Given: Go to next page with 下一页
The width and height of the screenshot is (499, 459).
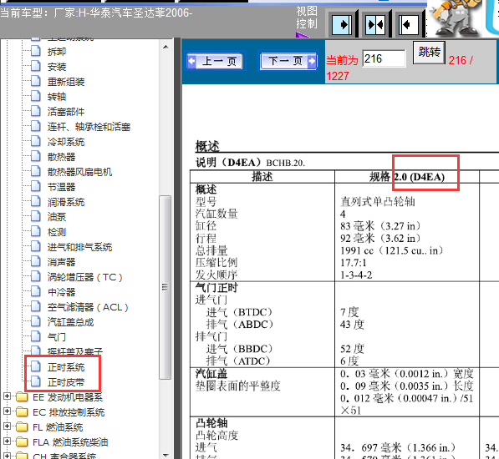Looking at the screenshot, I should click(x=288, y=61).
